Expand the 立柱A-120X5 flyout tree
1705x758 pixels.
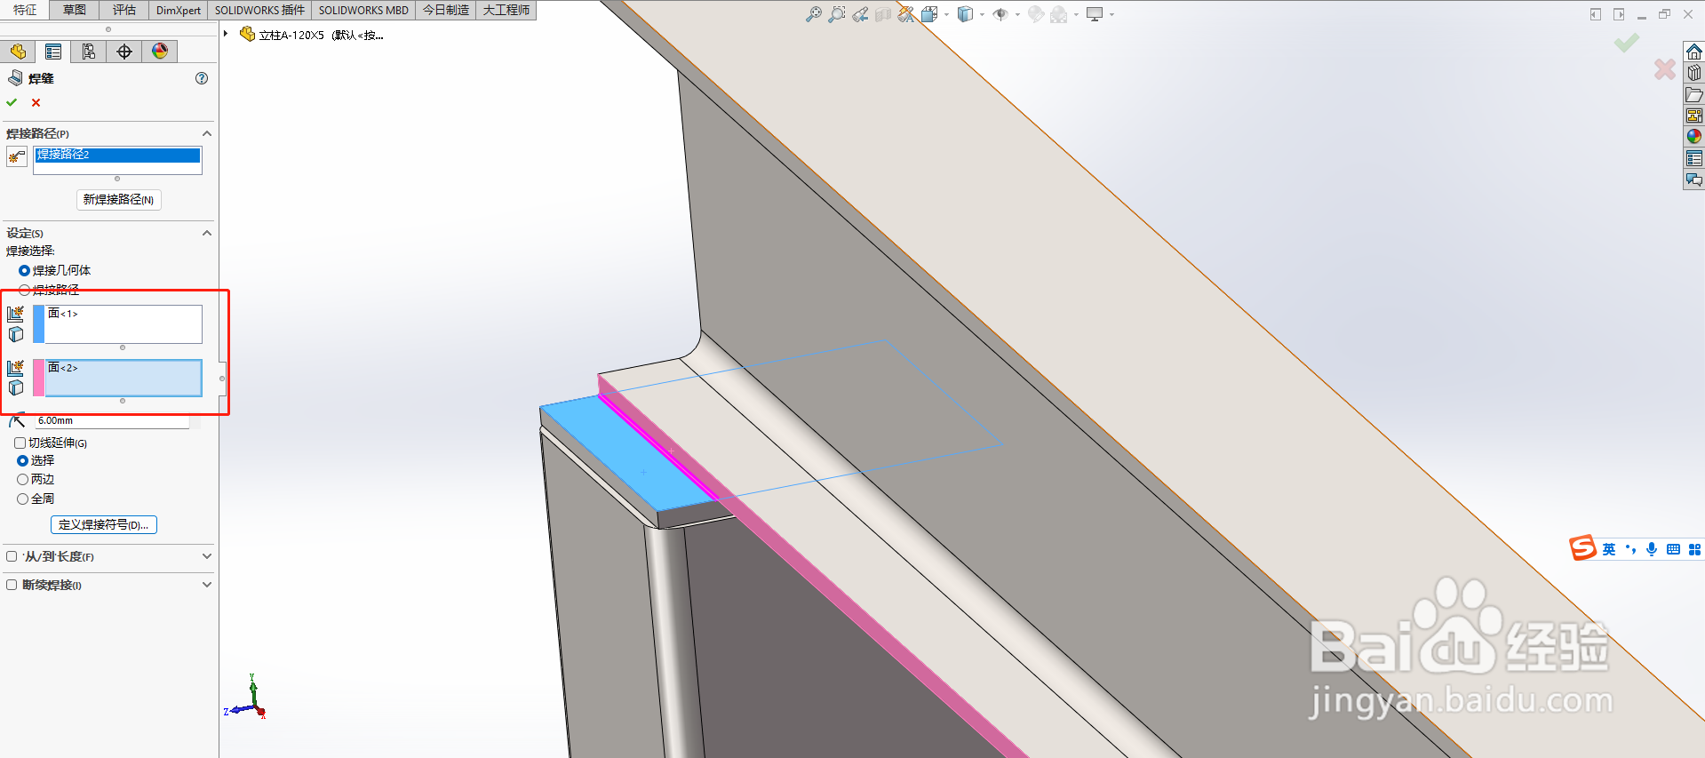pyautogui.click(x=227, y=35)
